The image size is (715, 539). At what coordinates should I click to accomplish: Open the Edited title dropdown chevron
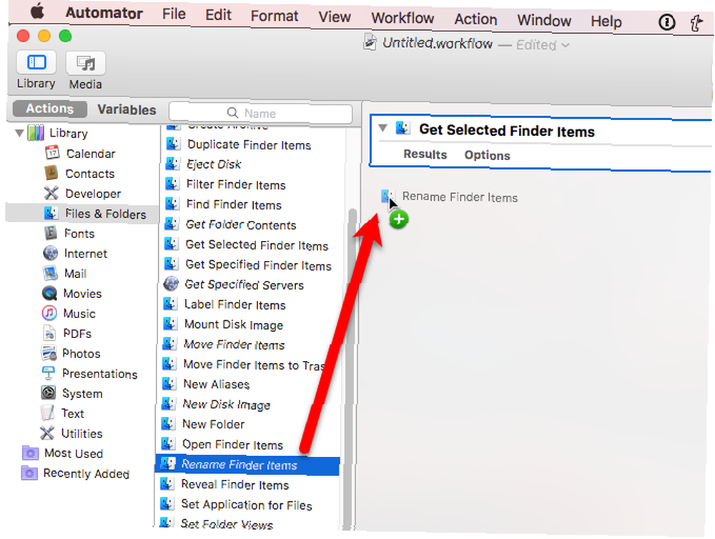click(x=566, y=45)
